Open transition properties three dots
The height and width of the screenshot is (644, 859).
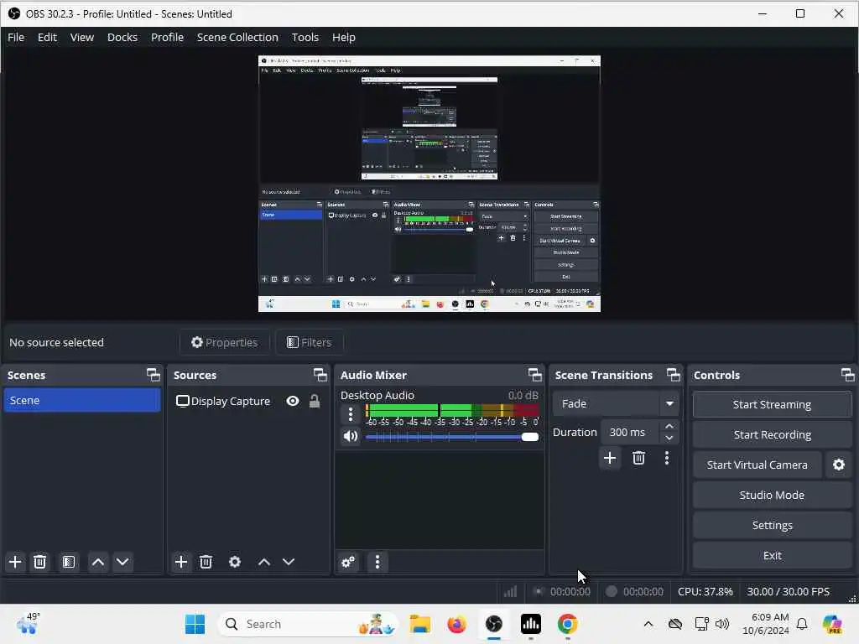point(667,458)
